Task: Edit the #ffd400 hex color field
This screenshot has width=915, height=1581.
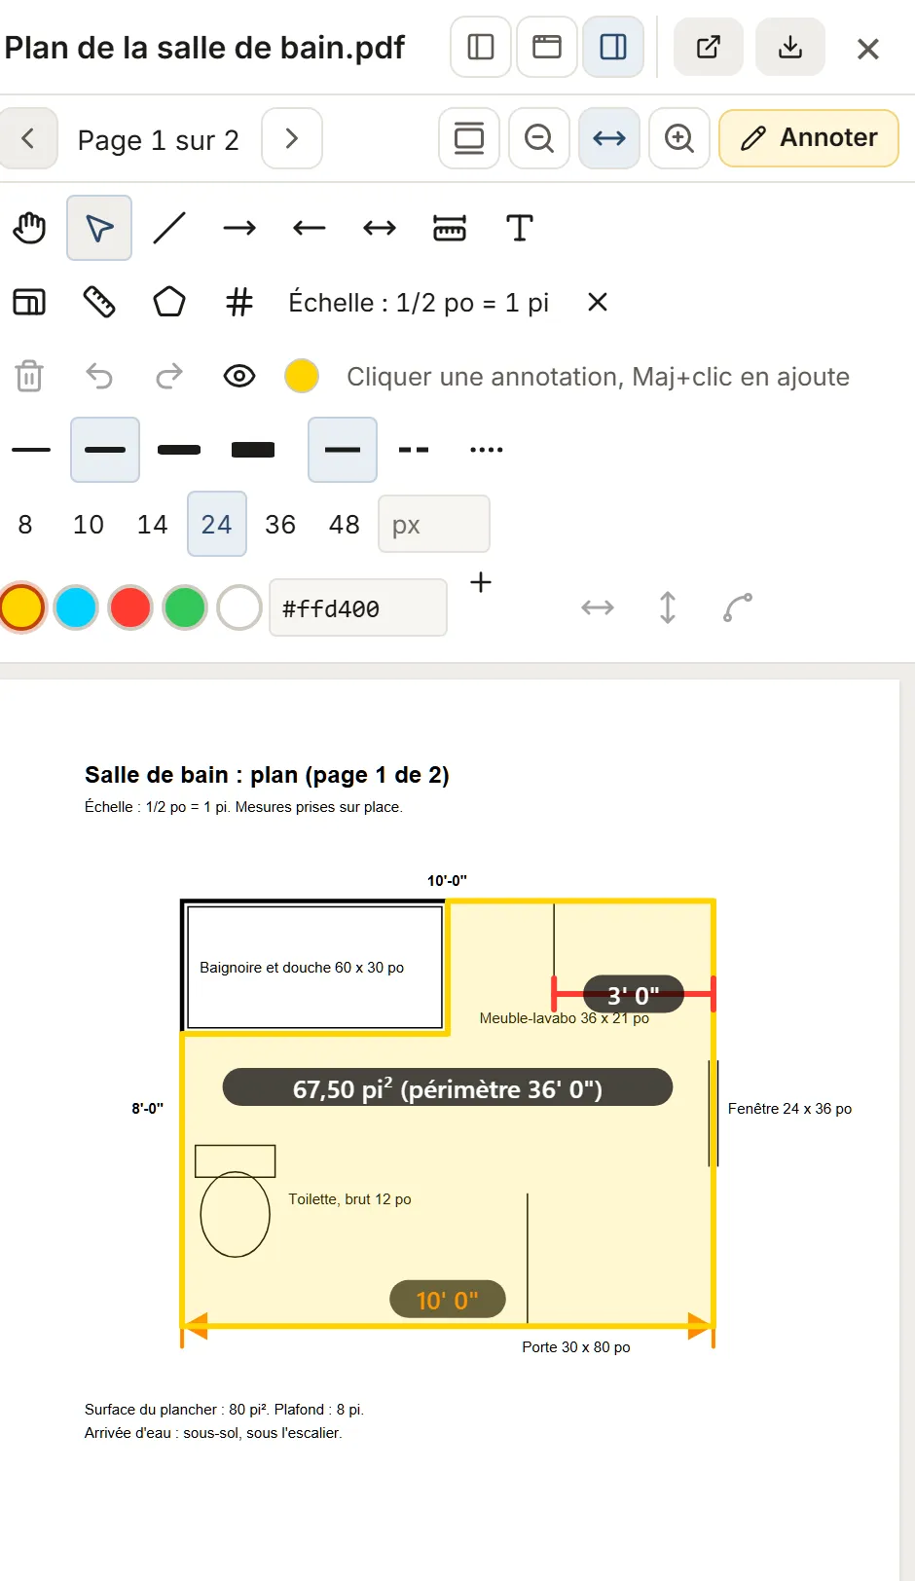Action: click(358, 607)
